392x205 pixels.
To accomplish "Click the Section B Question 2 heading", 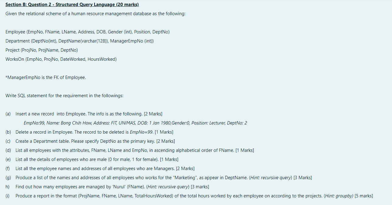I will (x=72, y=5).
